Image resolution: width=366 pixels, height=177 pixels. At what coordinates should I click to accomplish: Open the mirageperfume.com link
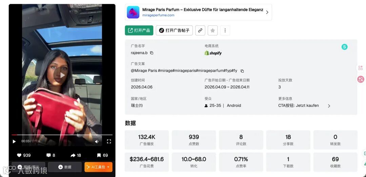158,15
